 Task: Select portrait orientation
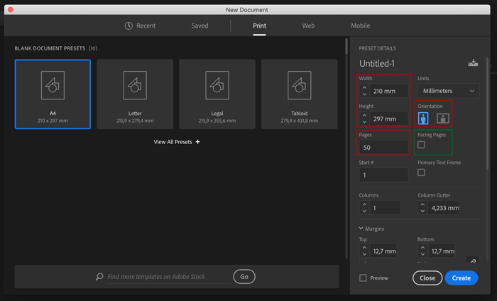(x=423, y=118)
